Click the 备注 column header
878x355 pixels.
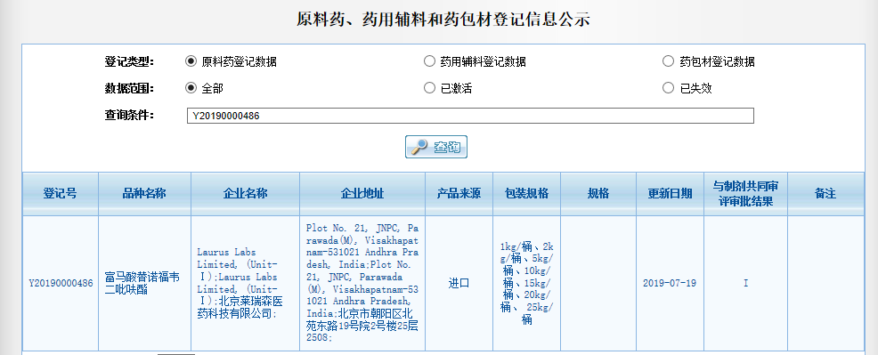point(825,194)
